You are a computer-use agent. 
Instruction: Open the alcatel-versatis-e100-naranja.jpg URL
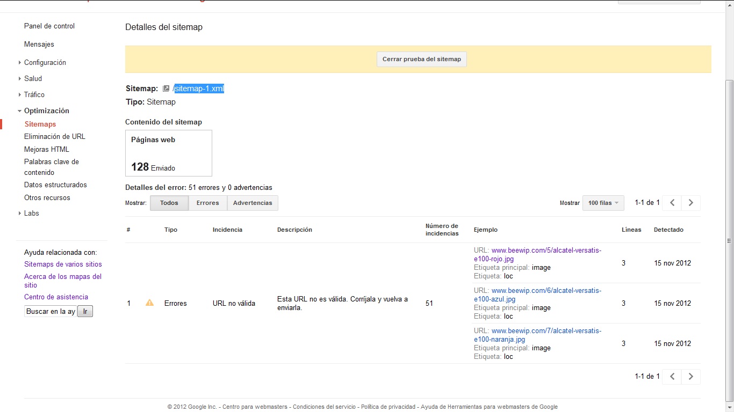(x=537, y=335)
